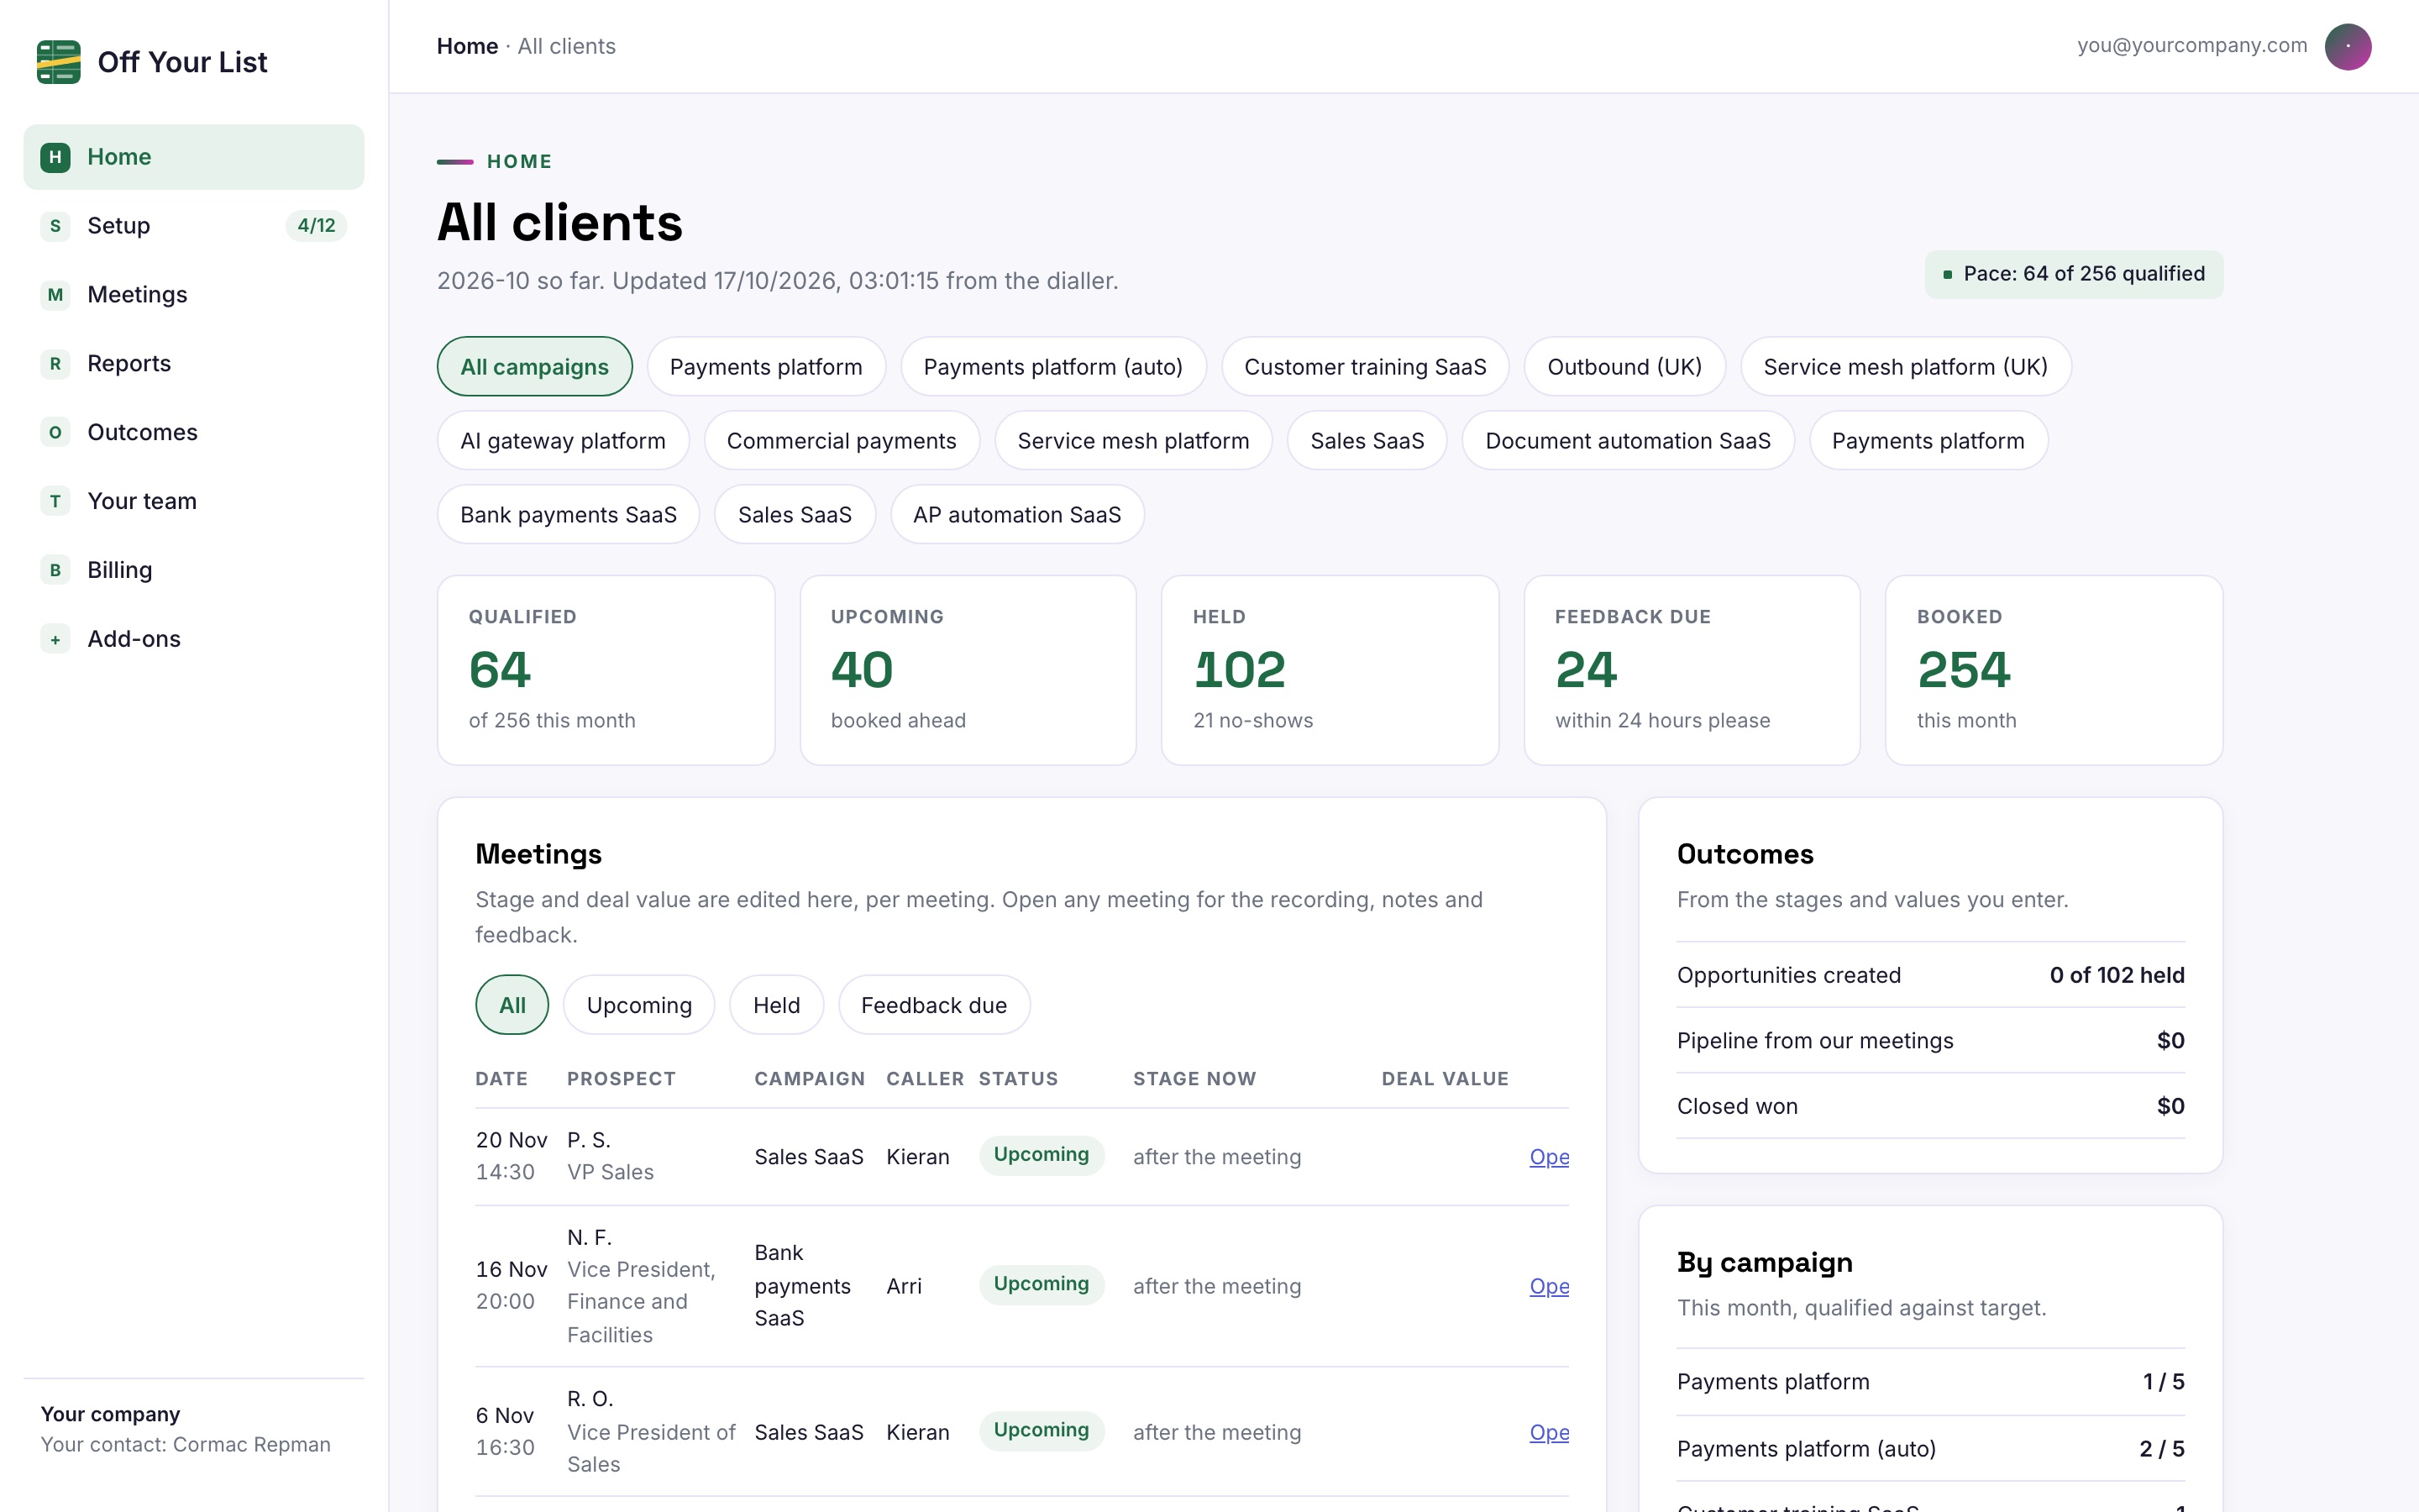The height and width of the screenshot is (1512, 2419).
Task: Show All meetings tab
Action: [512, 1005]
